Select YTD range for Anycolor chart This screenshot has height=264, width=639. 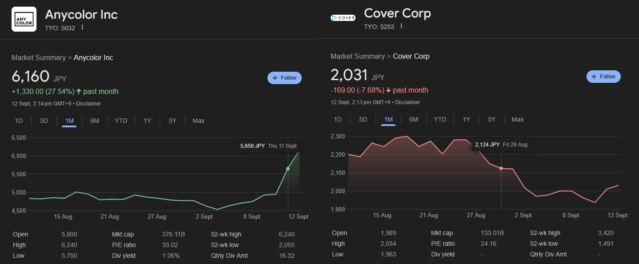coord(121,121)
